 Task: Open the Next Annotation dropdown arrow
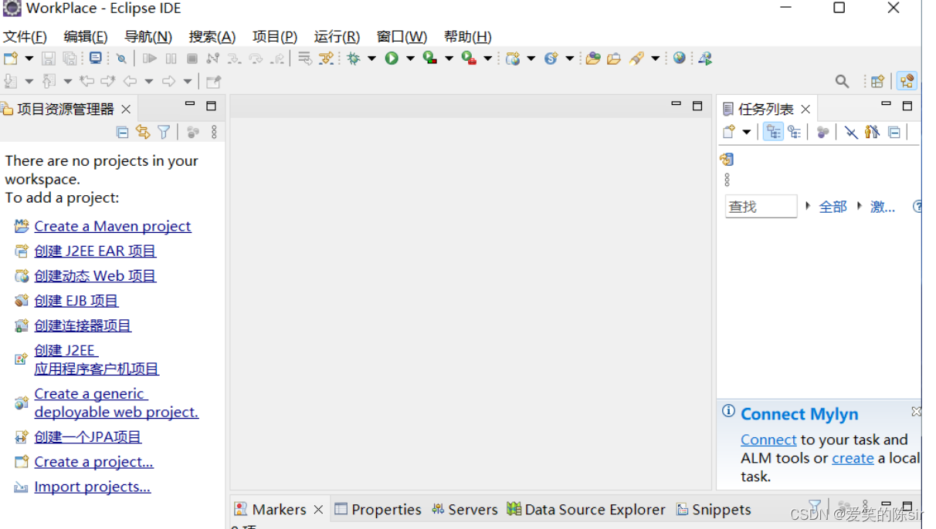tap(29, 82)
